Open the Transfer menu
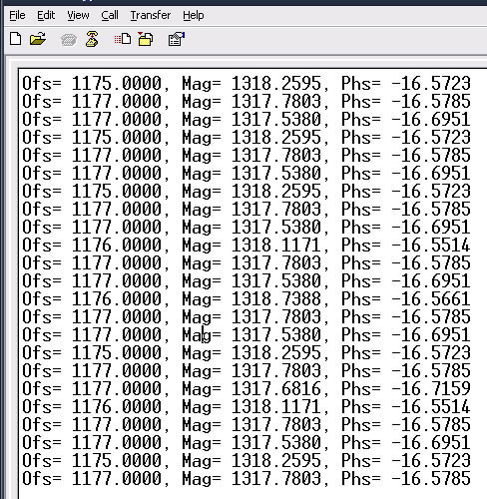Image resolution: width=487 pixels, height=499 pixels. coord(151,15)
